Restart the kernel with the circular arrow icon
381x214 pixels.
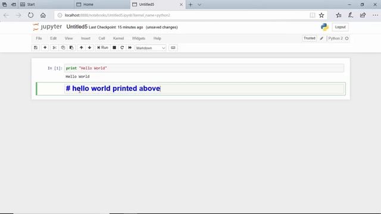tap(122, 48)
